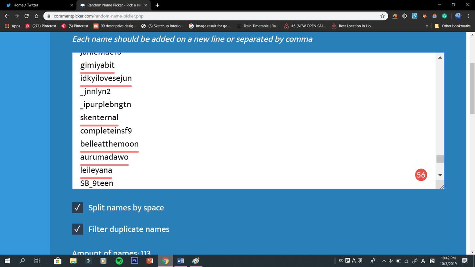Open the #5 [NEW OPEN SAL... bookmark

(x=305, y=26)
